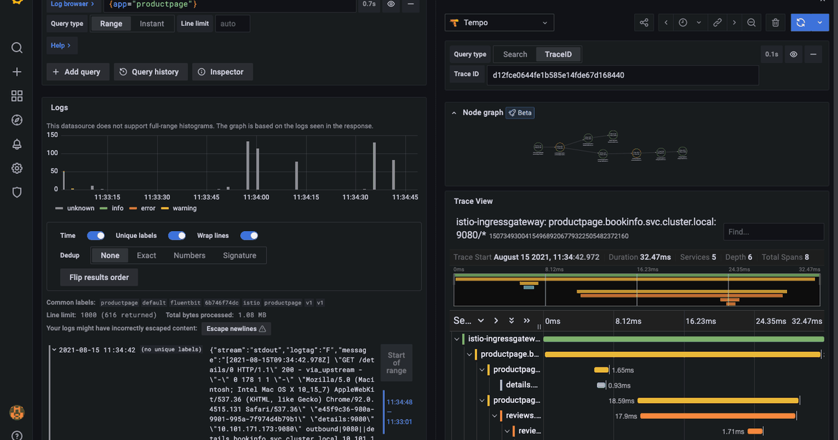Switch query type to Instant
The image size is (838, 440).
tap(152, 24)
